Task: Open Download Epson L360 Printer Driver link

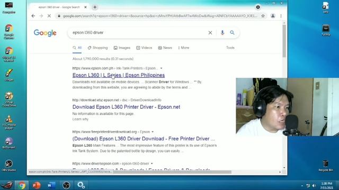Action: pyautogui.click(x=126, y=107)
